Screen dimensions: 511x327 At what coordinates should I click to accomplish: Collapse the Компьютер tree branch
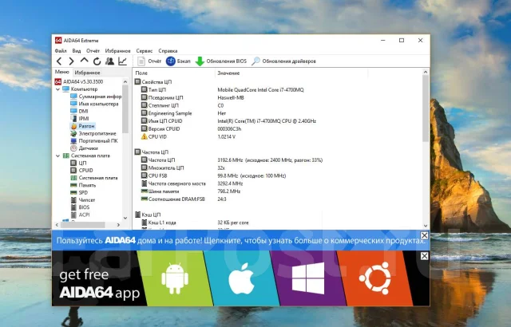(58, 89)
